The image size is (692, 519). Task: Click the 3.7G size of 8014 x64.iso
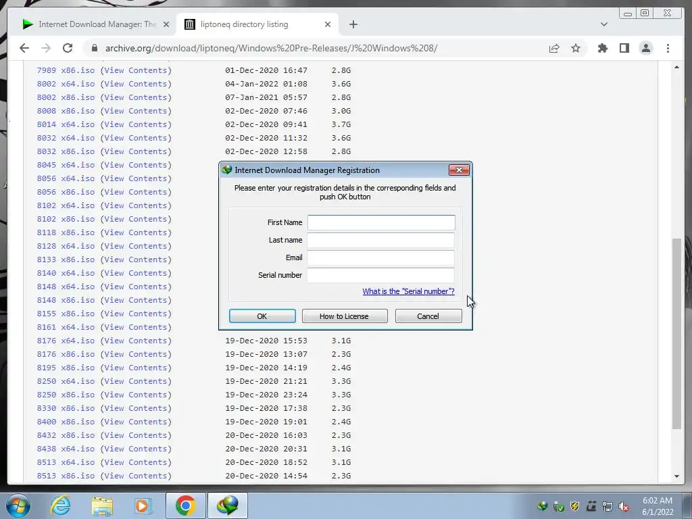click(x=341, y=124)
